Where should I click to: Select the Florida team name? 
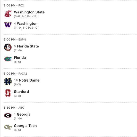pyautogui.click(x=20, y=58)
